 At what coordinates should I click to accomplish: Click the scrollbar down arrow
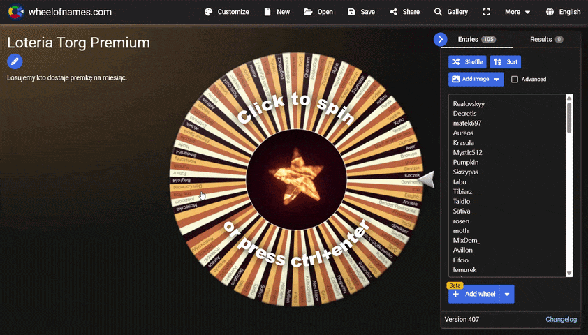point(569,274)
